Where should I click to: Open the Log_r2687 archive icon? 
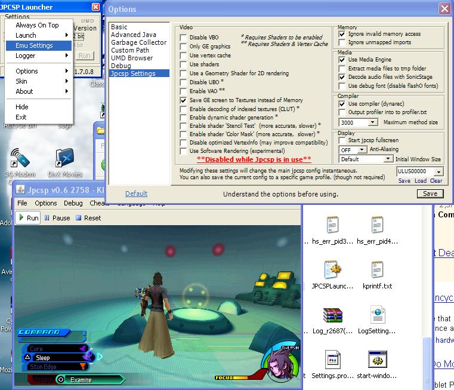(x=332, y=315)
